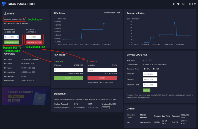The width and height of the screenshot is (198, 129).
Task: Click the green Buy REX button
Action: tap(68, 78)
